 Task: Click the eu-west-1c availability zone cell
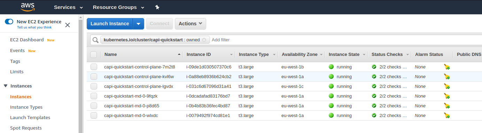[293, 86]
